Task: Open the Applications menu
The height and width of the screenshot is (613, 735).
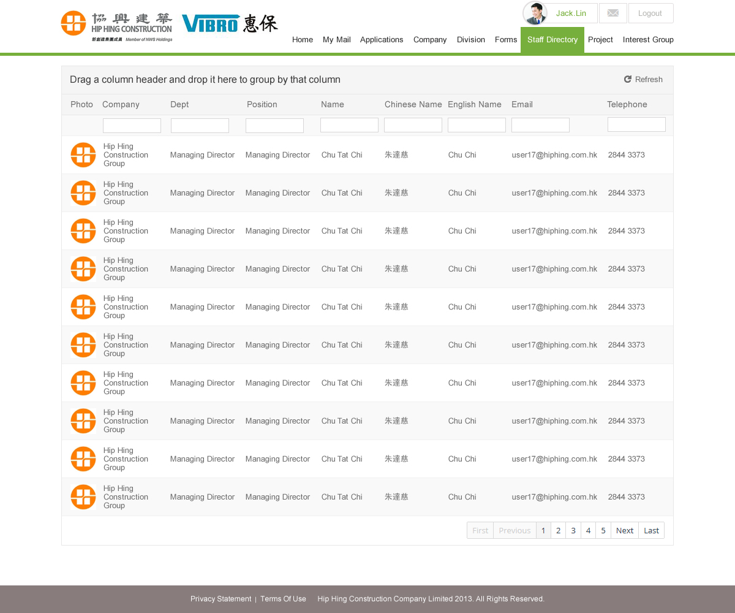Action: tap(382, 40)
